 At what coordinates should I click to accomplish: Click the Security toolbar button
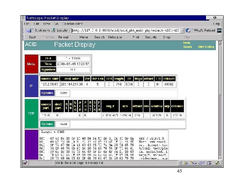pyautogui.click(x=151, y=37)
